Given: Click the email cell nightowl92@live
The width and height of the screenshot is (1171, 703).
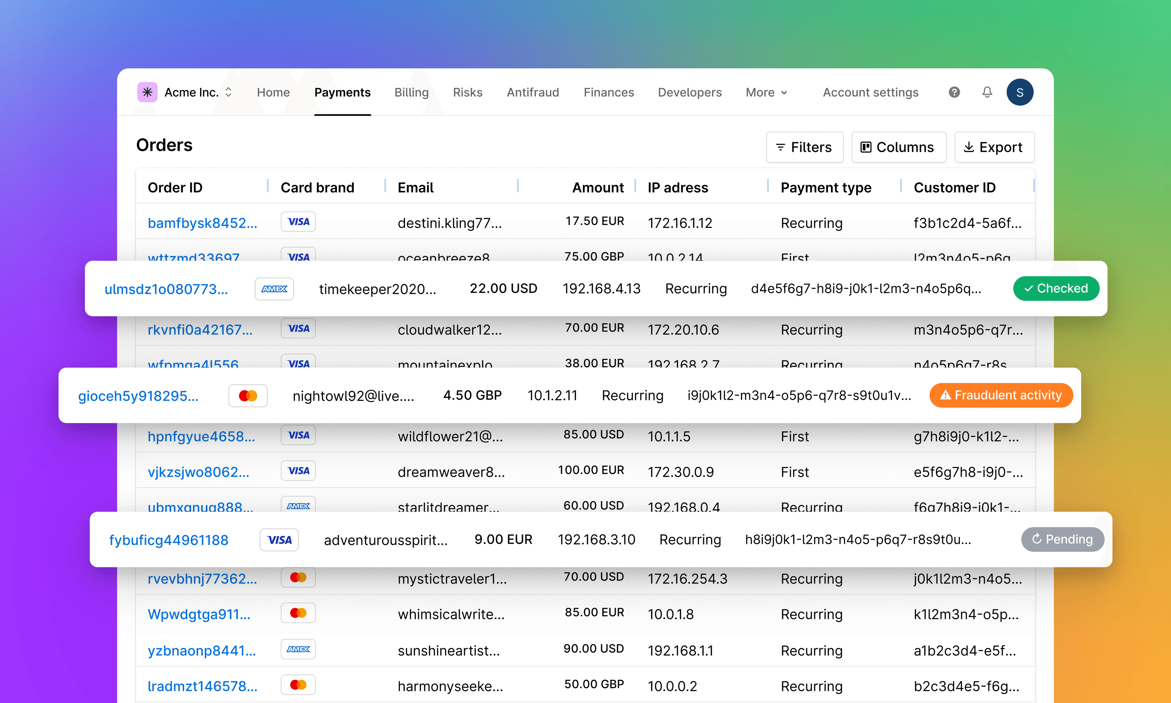Looking at the screenshot, I should point(353,395).
